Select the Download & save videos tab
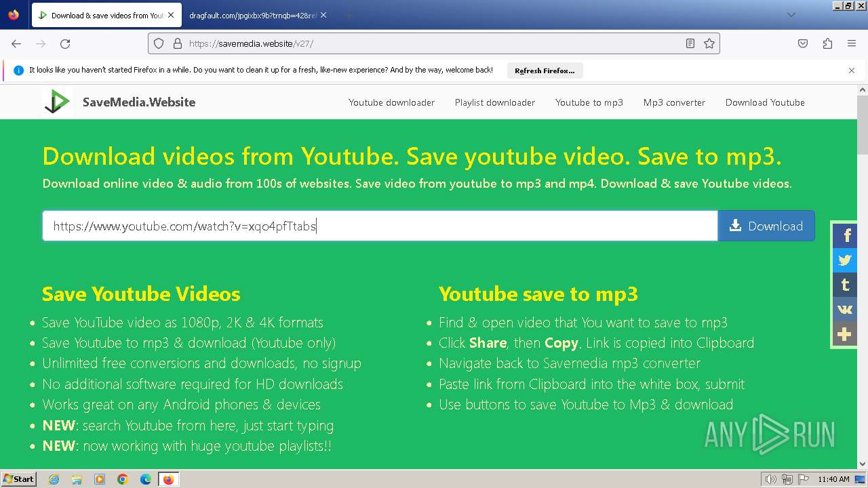The height and width of the screenshot is (488, 868). coord(106,15)
